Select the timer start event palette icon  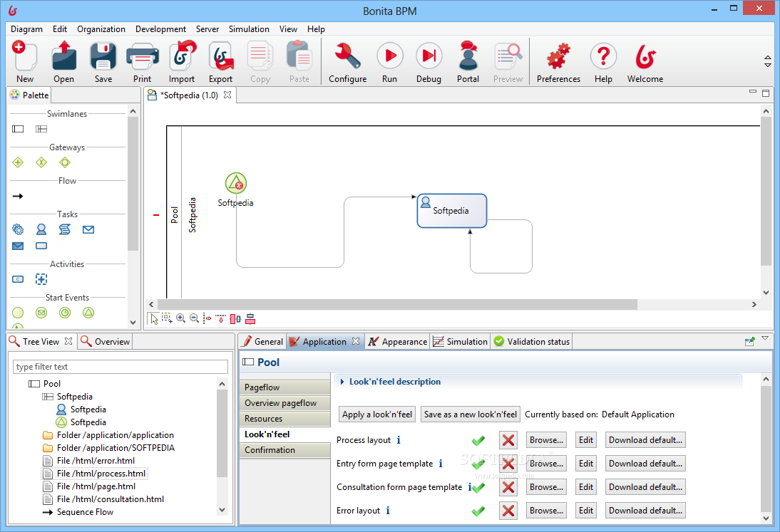tap(65, 313)
